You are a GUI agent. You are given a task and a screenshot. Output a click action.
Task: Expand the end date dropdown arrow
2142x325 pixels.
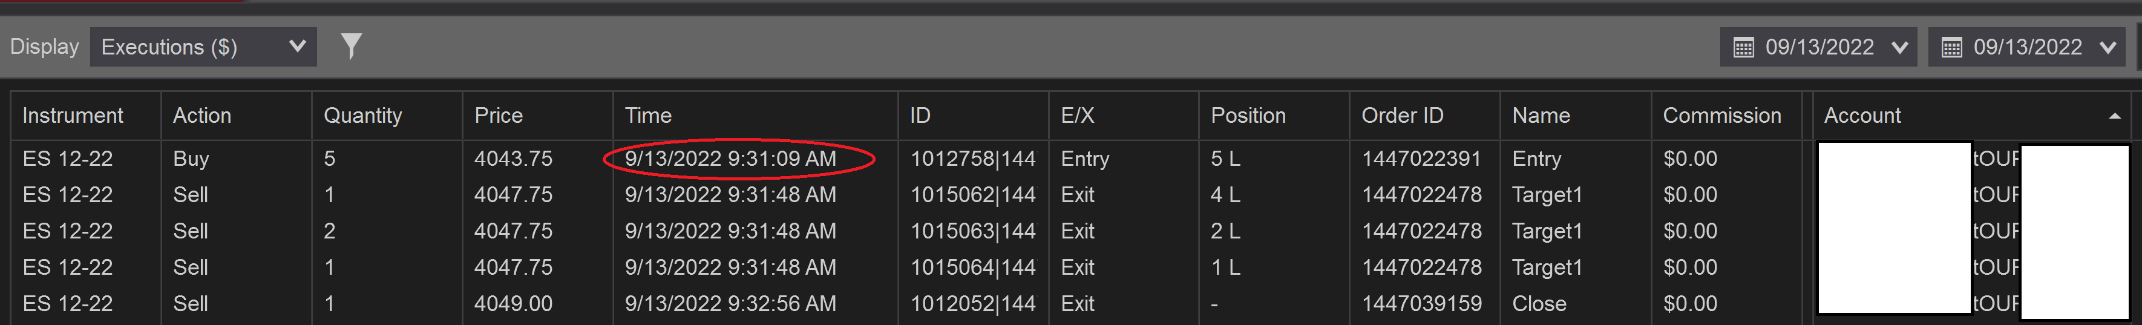[x=2107, y=47]
